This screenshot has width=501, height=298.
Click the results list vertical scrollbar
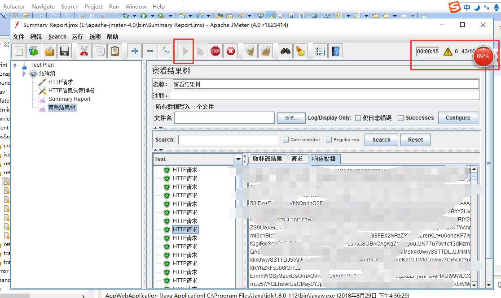239,227
